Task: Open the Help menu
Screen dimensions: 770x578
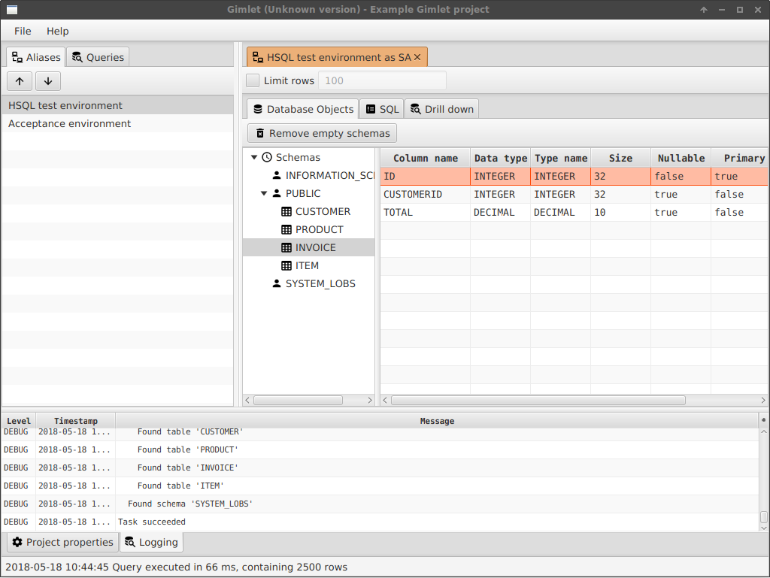Action: point(57,31)
